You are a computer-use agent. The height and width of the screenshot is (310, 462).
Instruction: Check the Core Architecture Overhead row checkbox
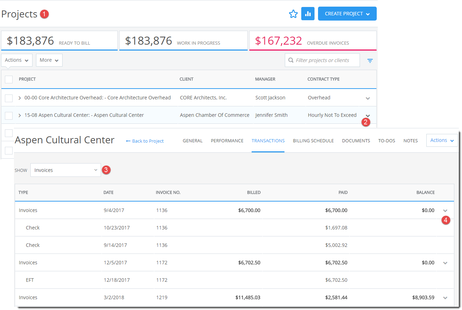[x=9, y=98]
